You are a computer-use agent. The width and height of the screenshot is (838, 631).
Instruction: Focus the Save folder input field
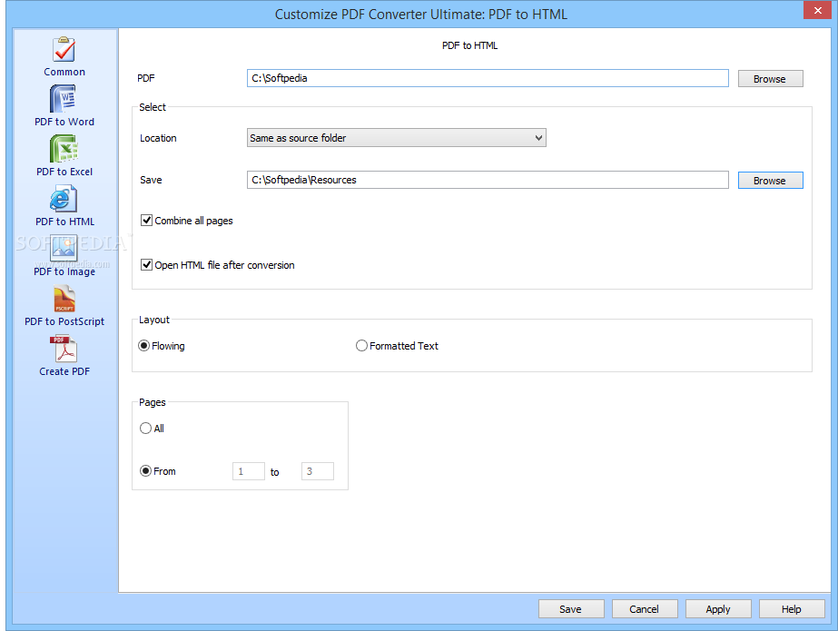[x=488, y=180]
